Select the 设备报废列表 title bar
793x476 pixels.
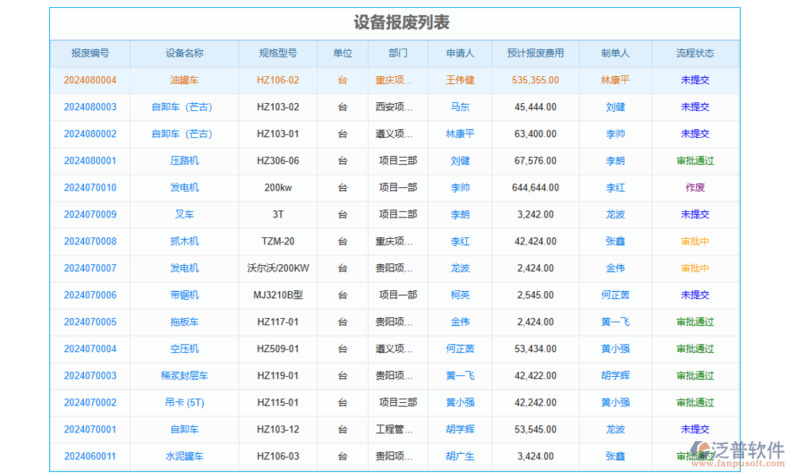click(396, 23)
